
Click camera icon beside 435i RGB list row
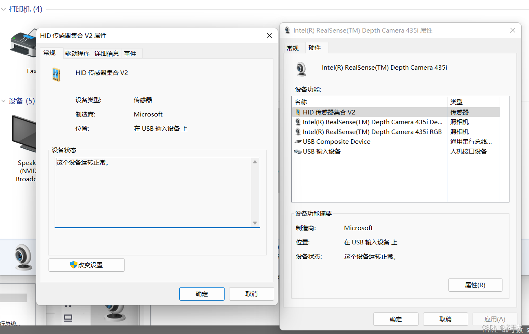298,132
